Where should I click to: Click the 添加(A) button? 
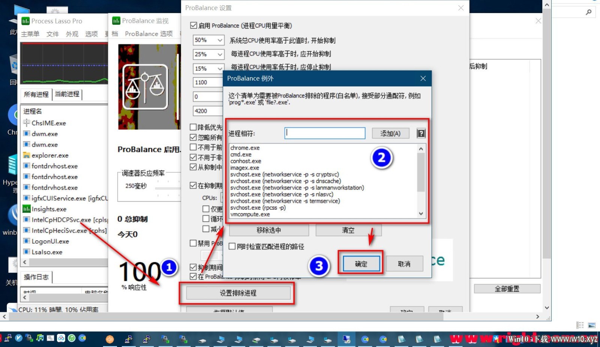tap(390, 133)
